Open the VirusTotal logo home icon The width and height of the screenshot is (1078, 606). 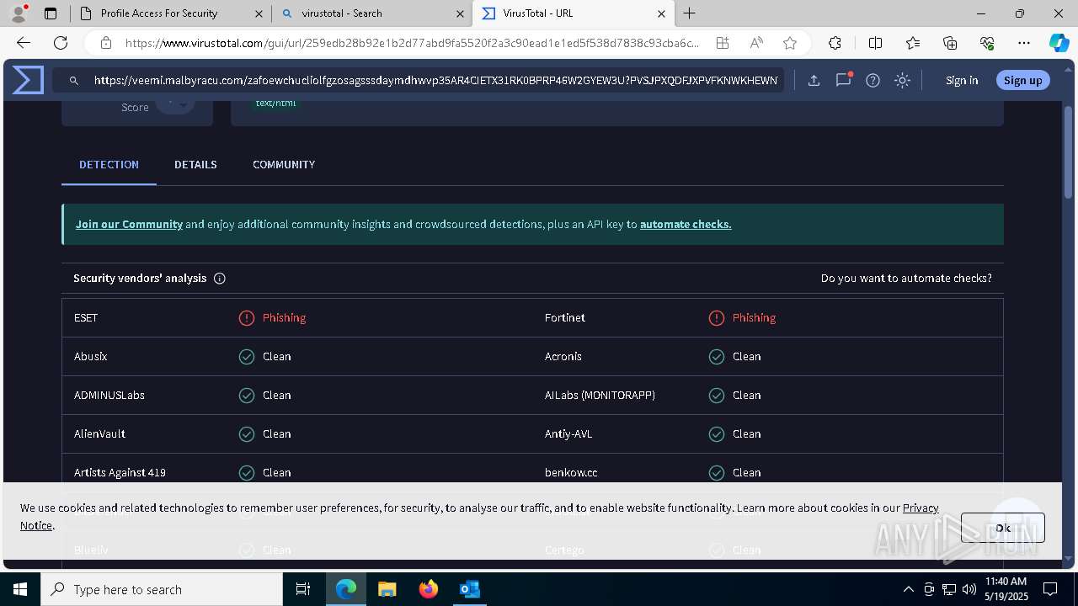28,80
